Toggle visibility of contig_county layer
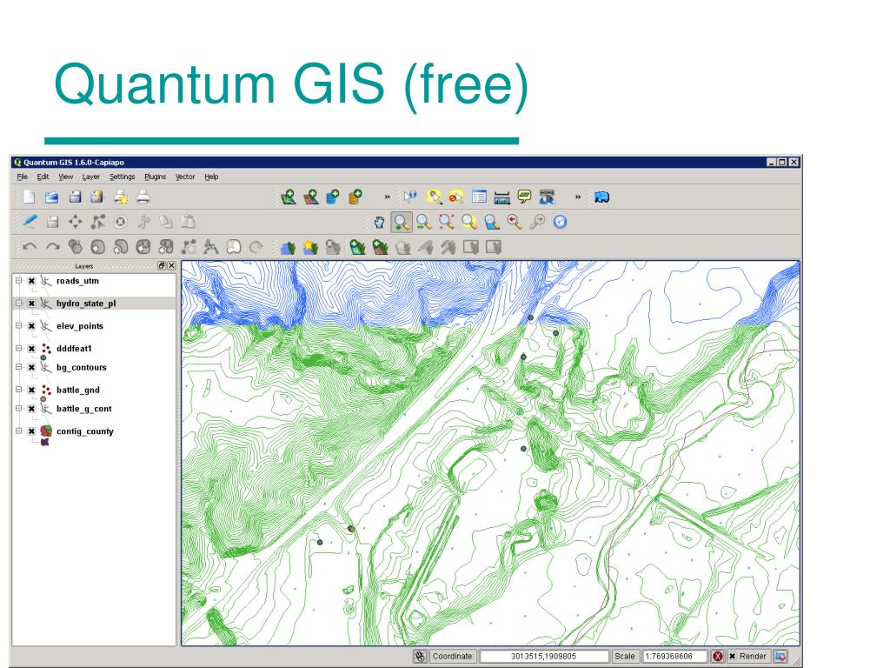This screenshot has width=890, height=668. (x=32, y=431)
